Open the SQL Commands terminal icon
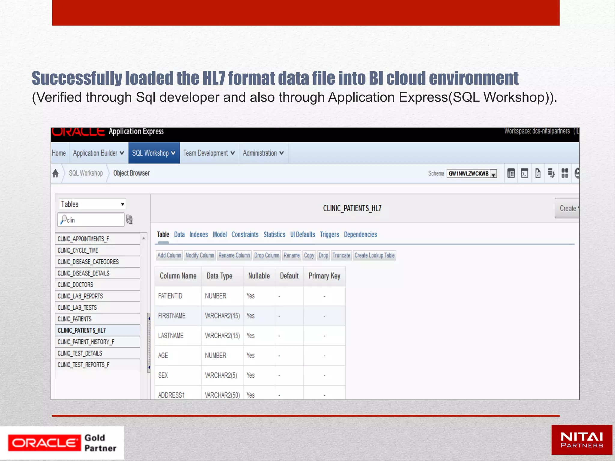The height and width of the screenshot is (461, 615). click(524, 173)
